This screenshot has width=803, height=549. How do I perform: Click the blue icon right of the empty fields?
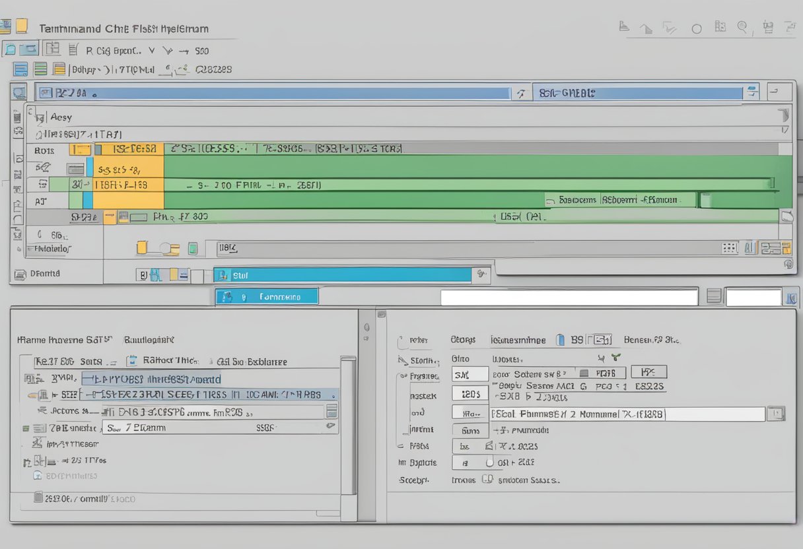[x=790, y=298]
